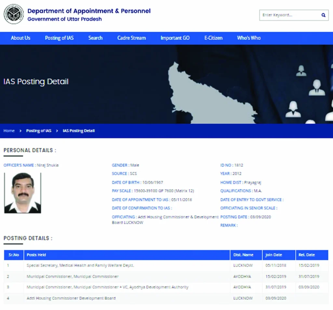Click the Department of Appointment & Personnel title
The width and height of the screenshot is (333, 310).
click(89, 11)
